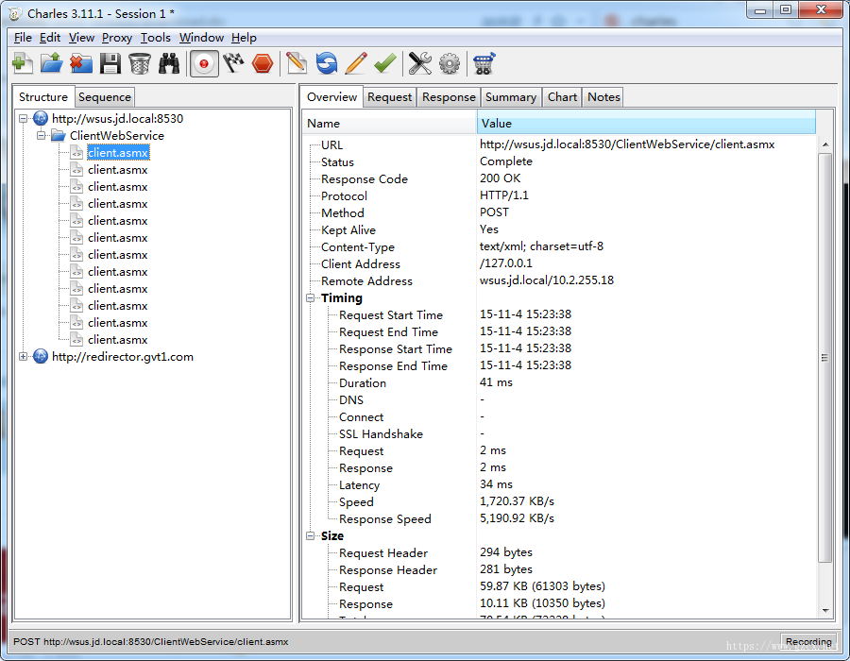
Task: Click the Close Session icon
Action: point(81,63)
